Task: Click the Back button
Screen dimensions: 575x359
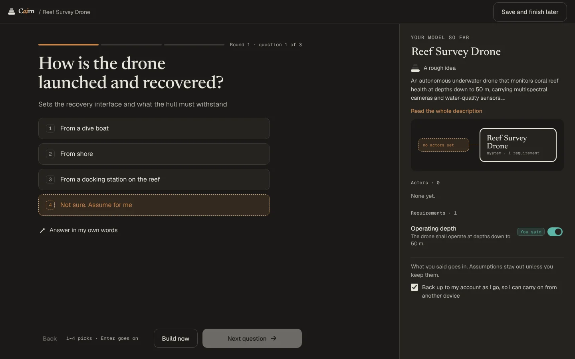Action: point(50,339)
